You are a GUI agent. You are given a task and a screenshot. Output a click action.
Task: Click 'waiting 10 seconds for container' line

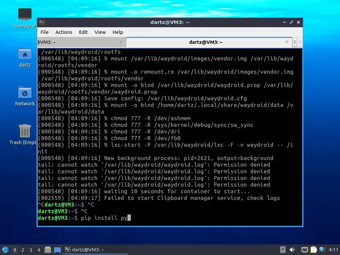pos(144,191)
